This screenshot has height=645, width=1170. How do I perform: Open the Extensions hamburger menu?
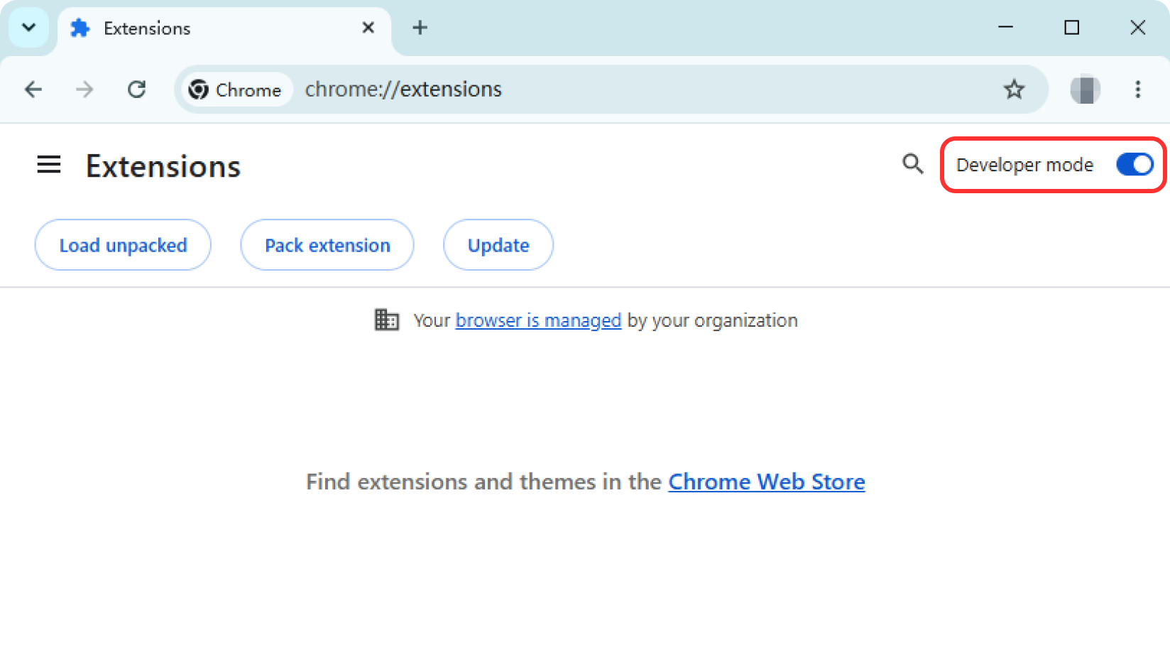pyautogui.click(x=49, y=166)
